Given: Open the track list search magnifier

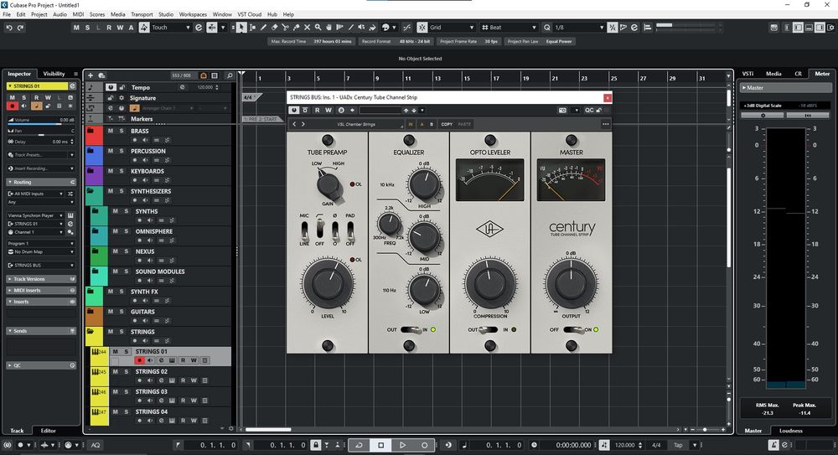Looking at the screenshot, I should [230, 75].
